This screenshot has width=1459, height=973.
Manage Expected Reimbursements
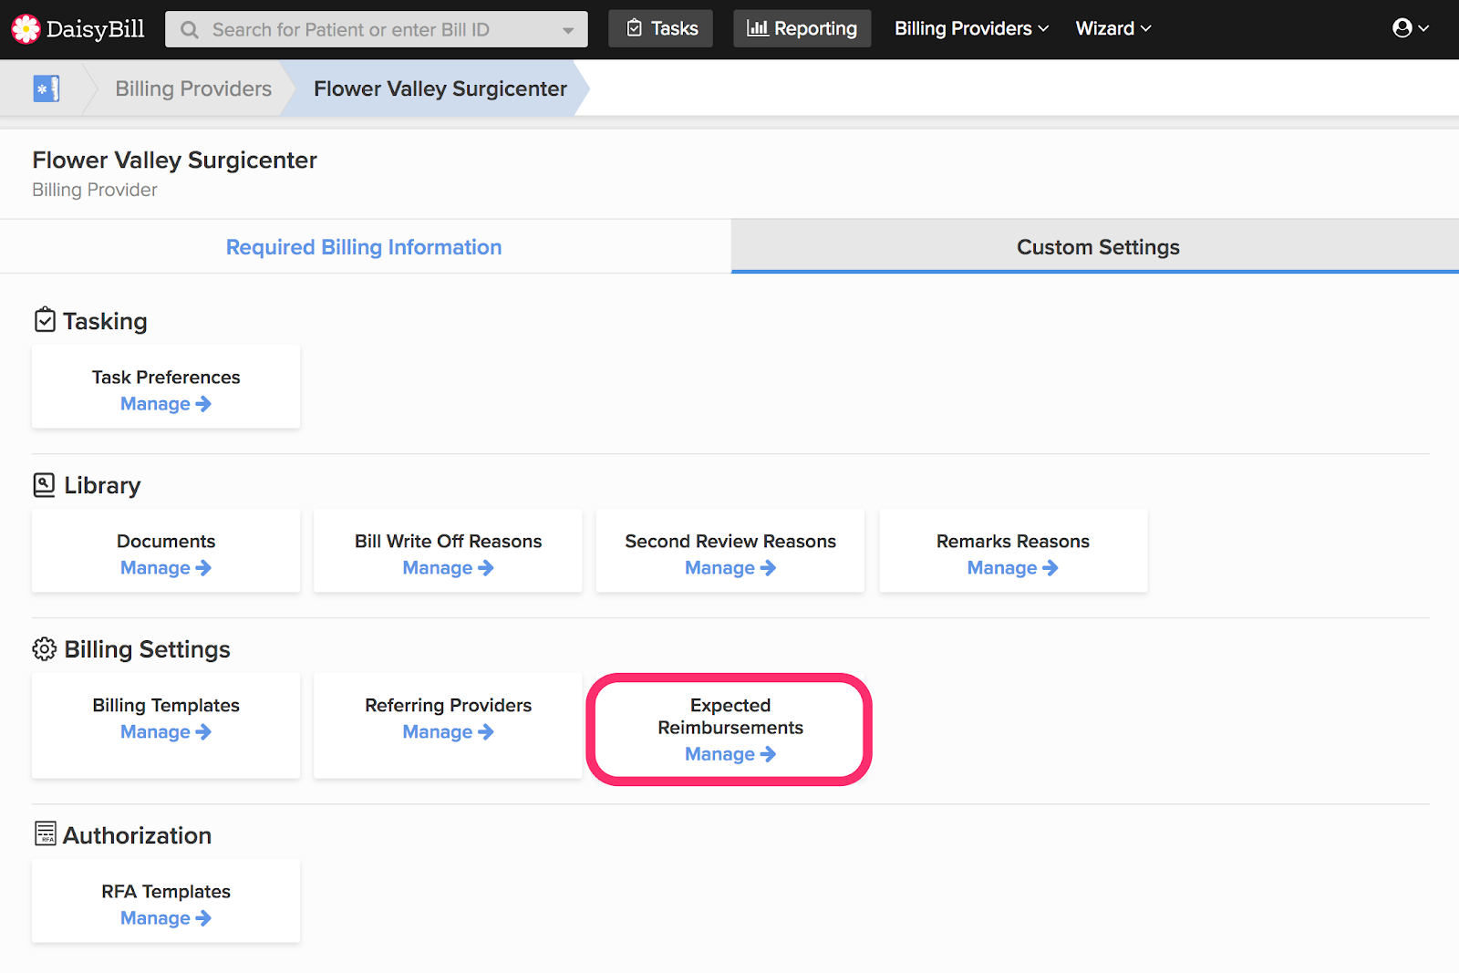click(730, 754)
